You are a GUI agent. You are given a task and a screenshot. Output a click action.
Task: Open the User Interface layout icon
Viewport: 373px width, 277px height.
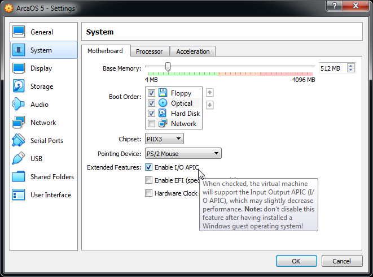pyautogui.click(x=19, y=194)
